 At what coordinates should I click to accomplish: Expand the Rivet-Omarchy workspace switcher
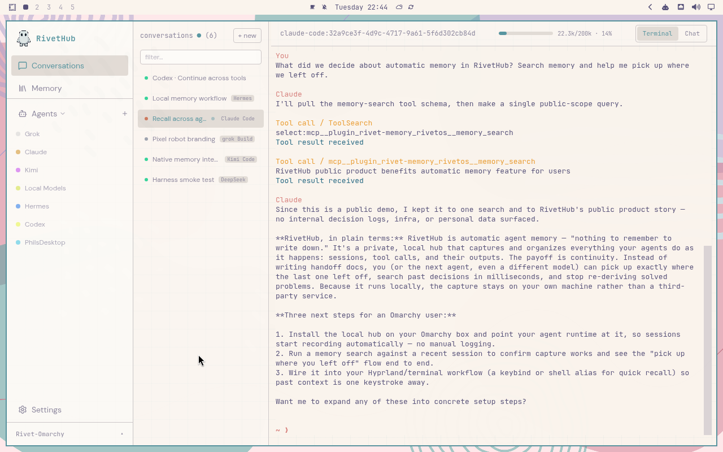click(x=69, y=434)
